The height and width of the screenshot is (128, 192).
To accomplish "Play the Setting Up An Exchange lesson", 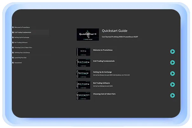I will coord(172,74).
